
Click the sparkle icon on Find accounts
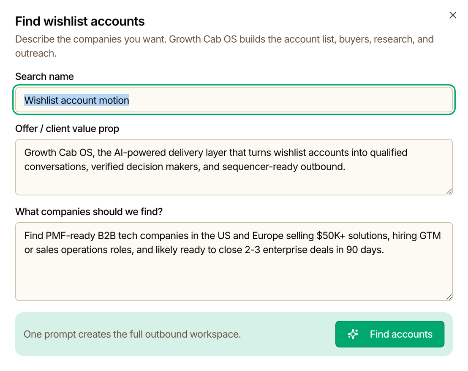[x=353, y=334]
